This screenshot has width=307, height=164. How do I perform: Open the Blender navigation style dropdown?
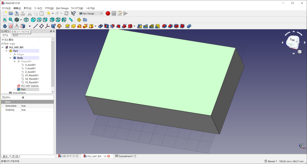point(272,161)
